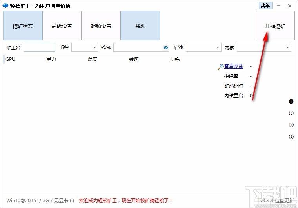This screenshot has width=298, height=208.
Task: Click the GPU column header
Action: pos(10,59)
